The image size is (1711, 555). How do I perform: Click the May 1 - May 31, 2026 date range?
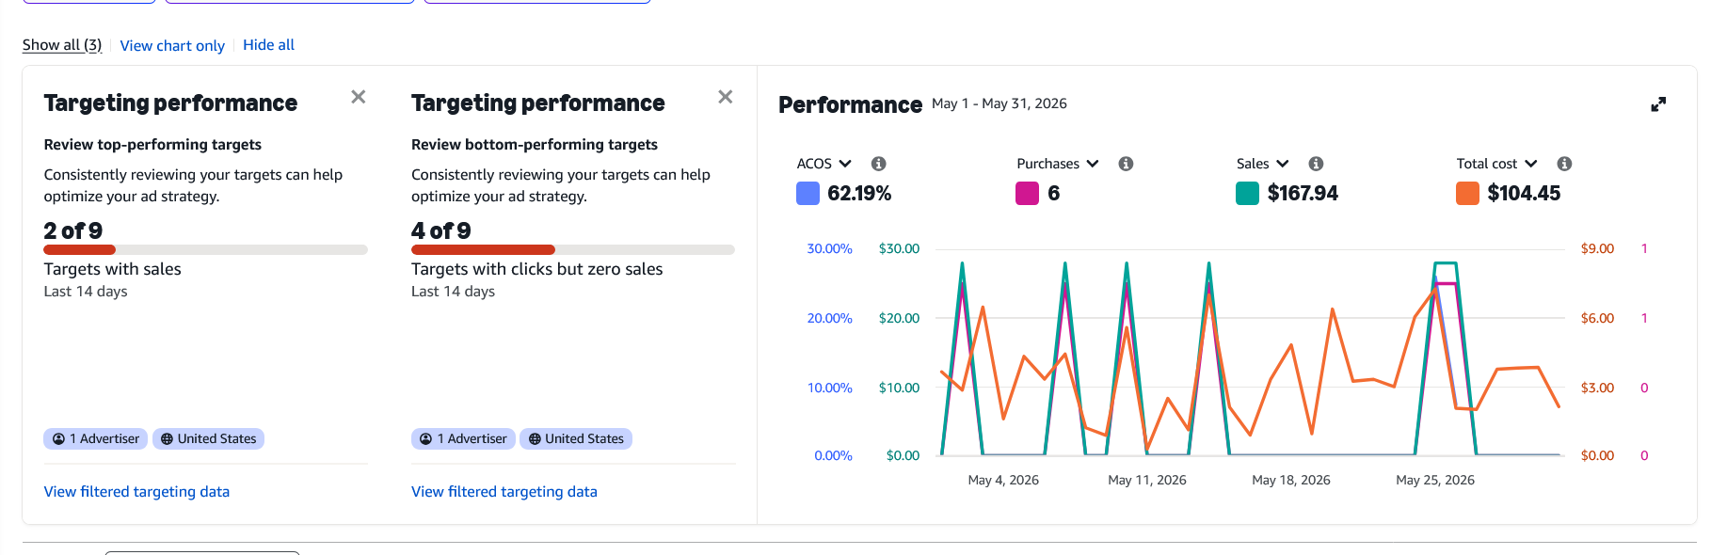[x=999, y=103]
